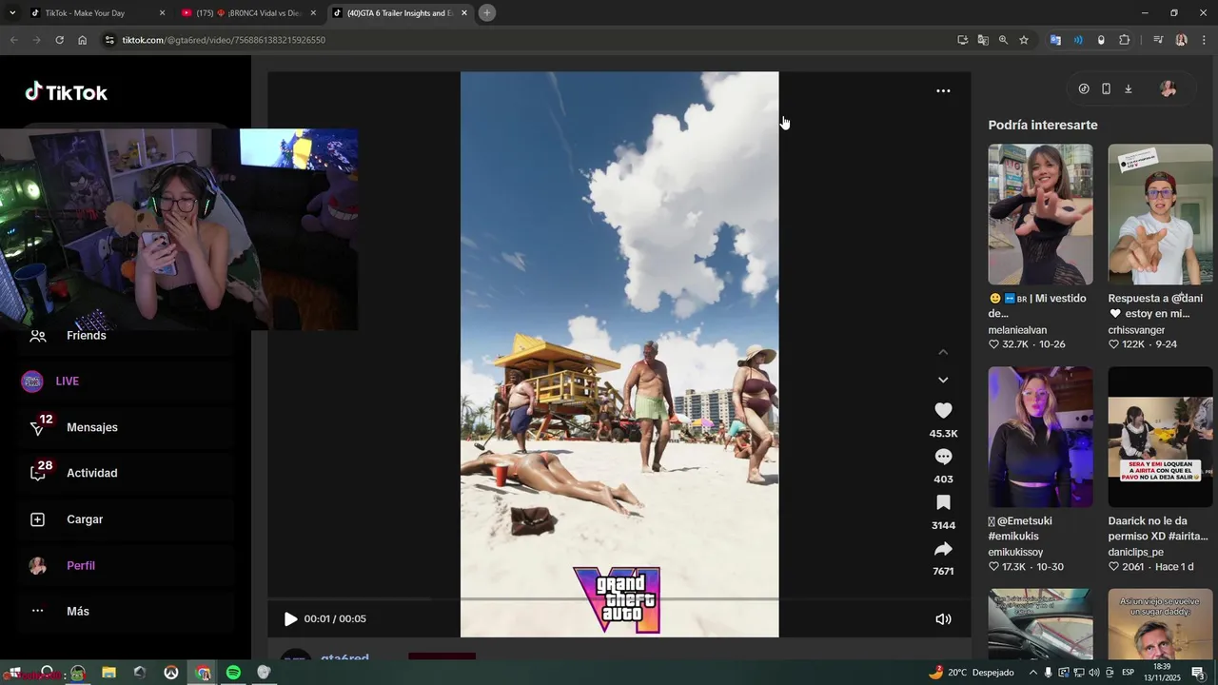Click the TikTok logo
This screenshot has width=1218, height=685.
(x=67, y=92)
